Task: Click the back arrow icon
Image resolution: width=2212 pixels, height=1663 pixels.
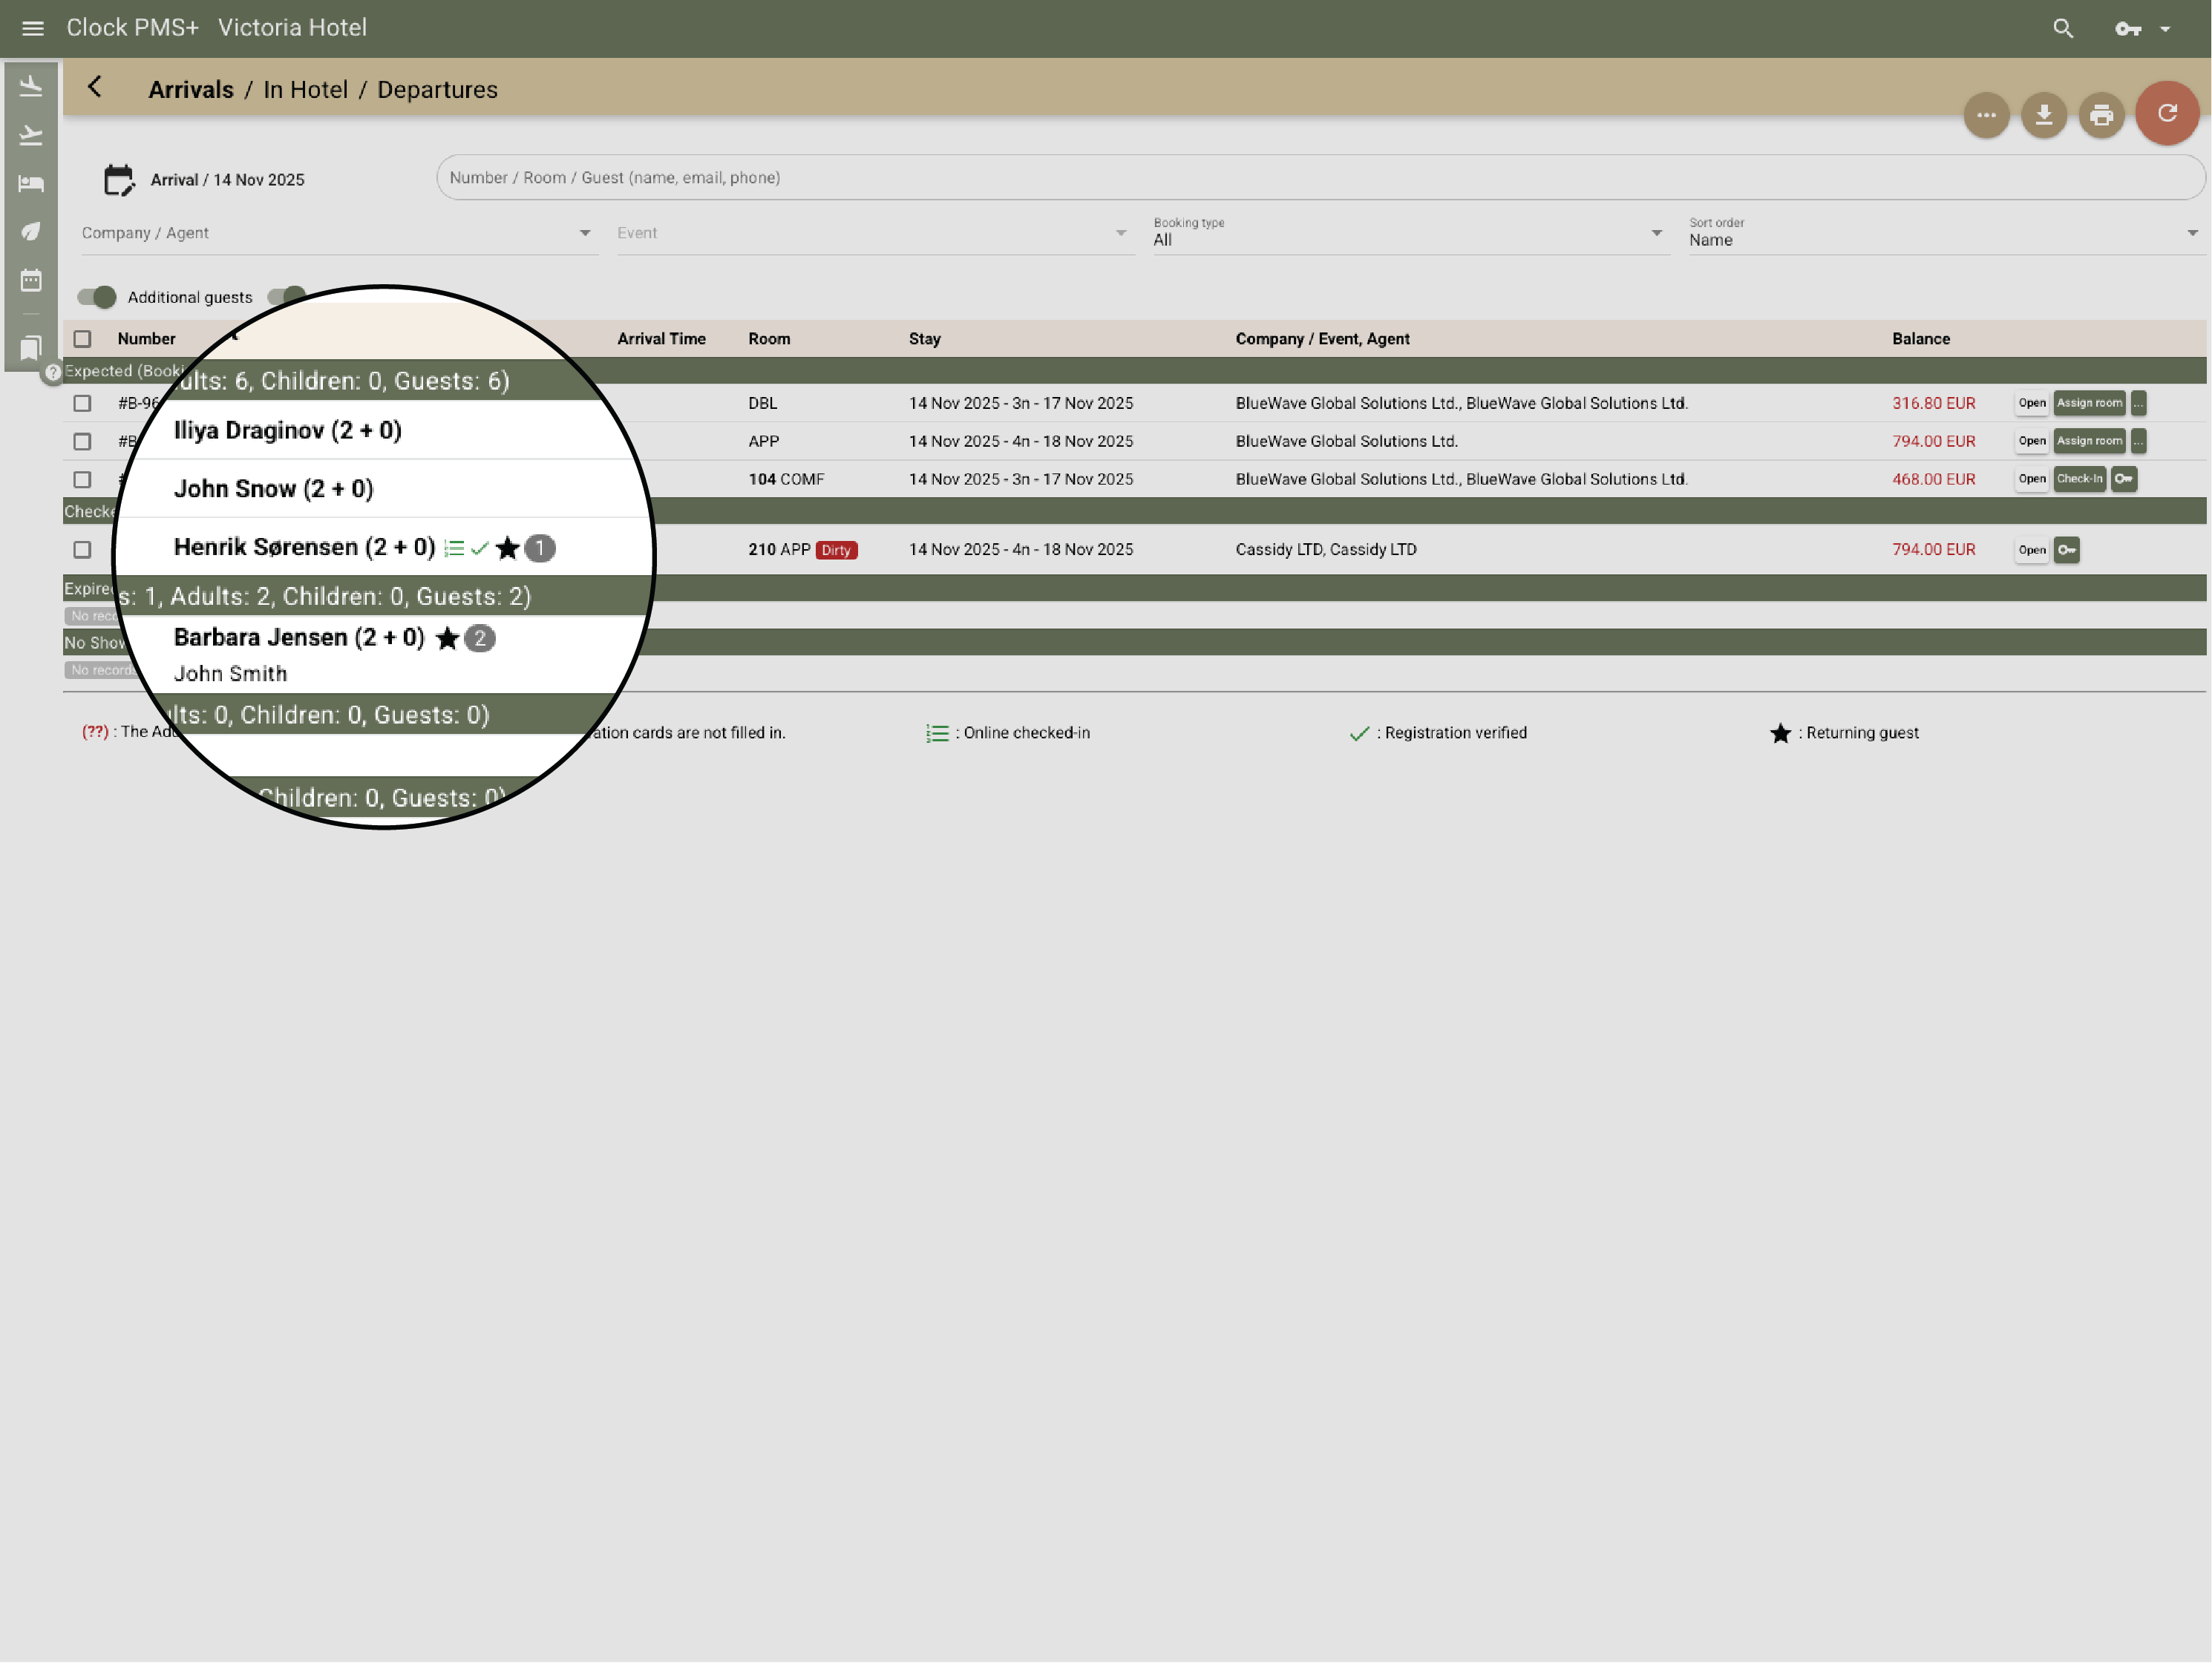Action: pyautogui.click(x=95, y=88)
